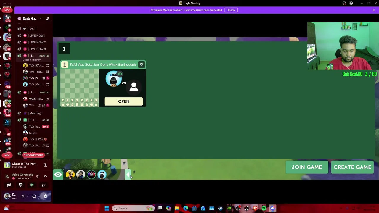Viewport: 379px width, 213px height.
Task: Select TVA | Vaat... user in voice channel
Action: (x=36, y=85)
